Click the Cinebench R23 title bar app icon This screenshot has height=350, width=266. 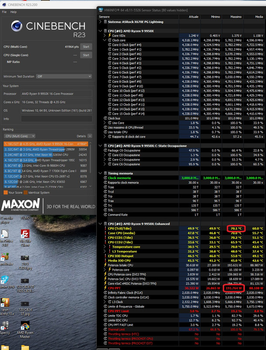pyautogui.click(x=4, y=4)
